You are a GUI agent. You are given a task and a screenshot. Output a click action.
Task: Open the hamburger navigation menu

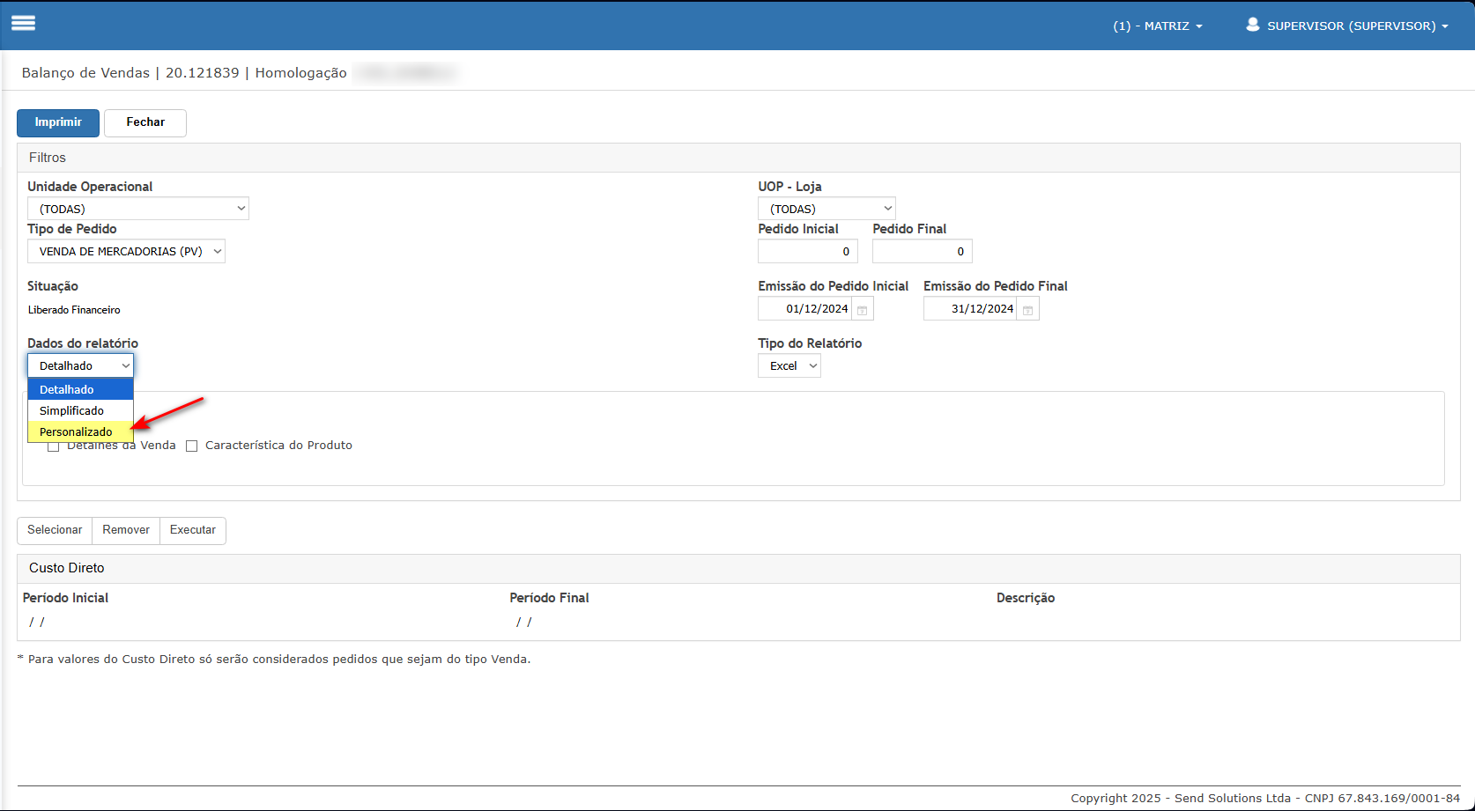[24, 24]
